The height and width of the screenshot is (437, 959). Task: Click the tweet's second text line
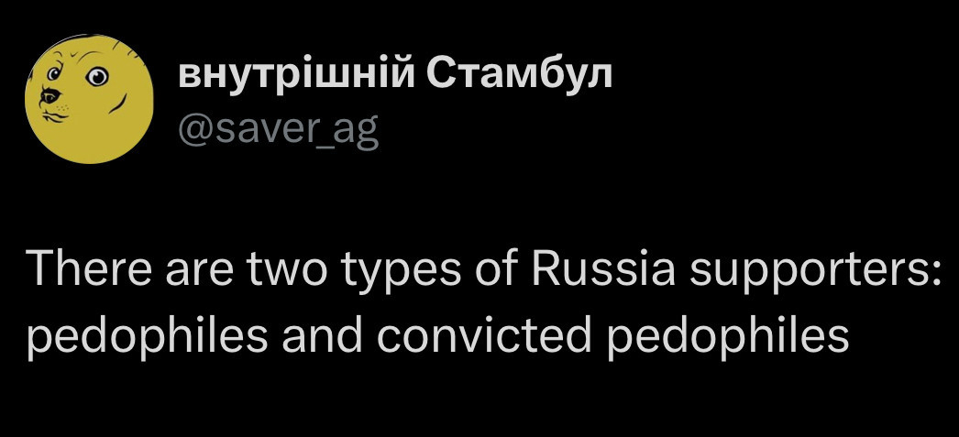click(438, 339)
